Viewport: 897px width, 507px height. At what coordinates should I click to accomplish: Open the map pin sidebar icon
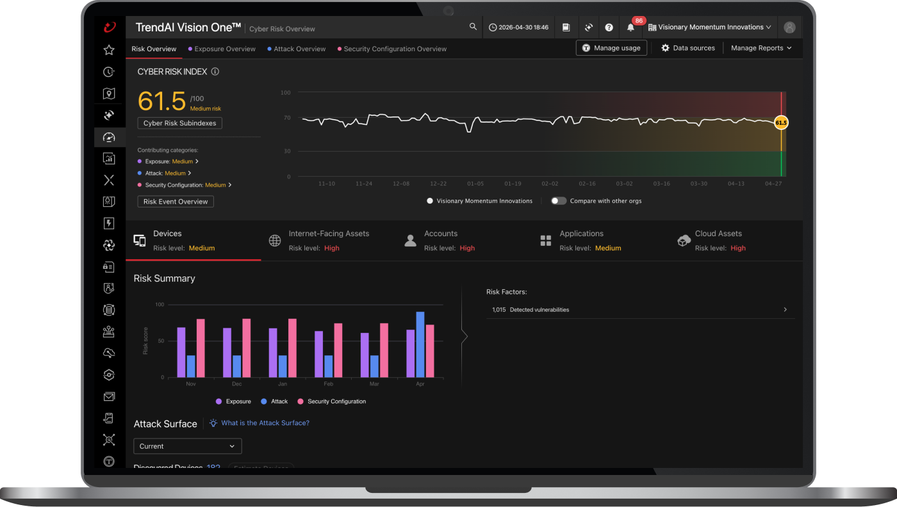pos(109,93)
